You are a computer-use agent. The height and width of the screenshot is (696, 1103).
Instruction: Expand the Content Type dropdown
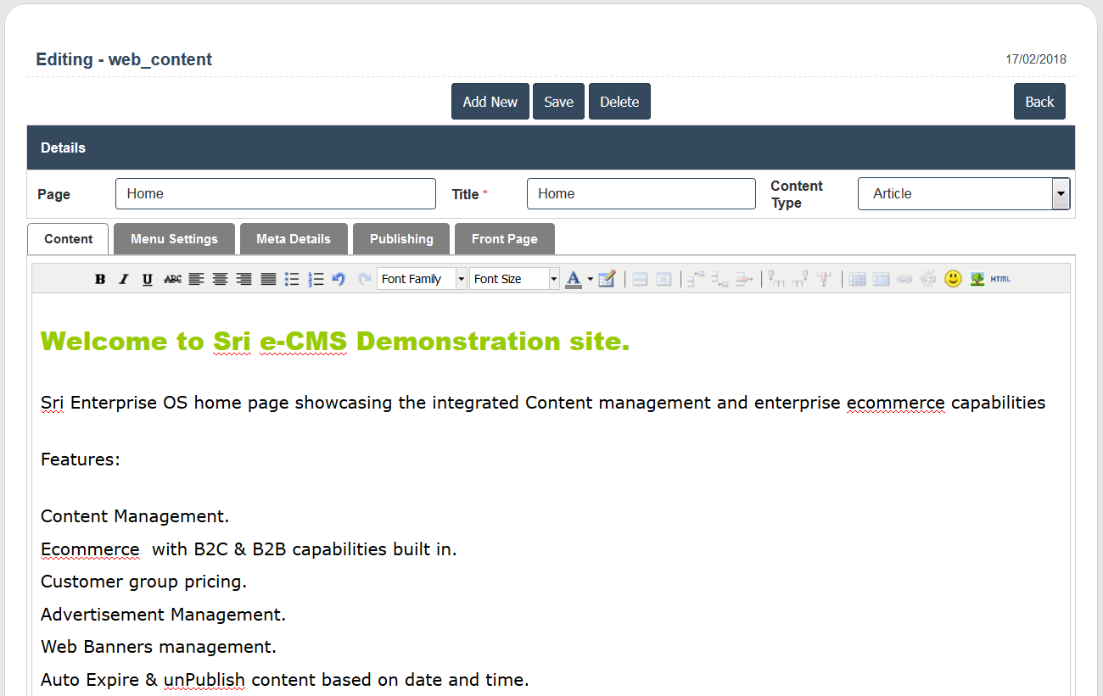click(1061, 194)
